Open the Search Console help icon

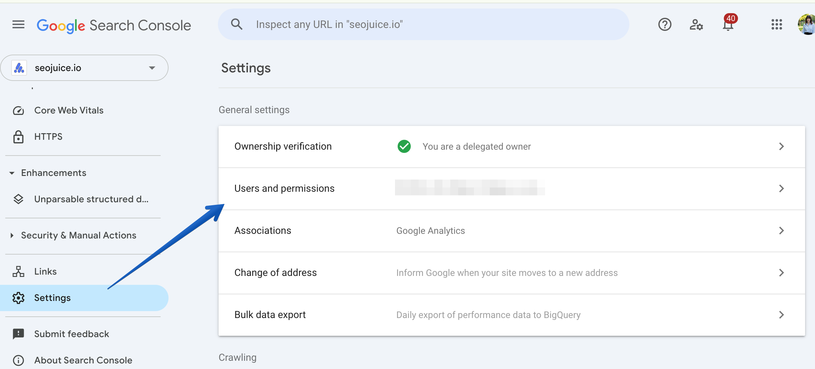[665, 24]
